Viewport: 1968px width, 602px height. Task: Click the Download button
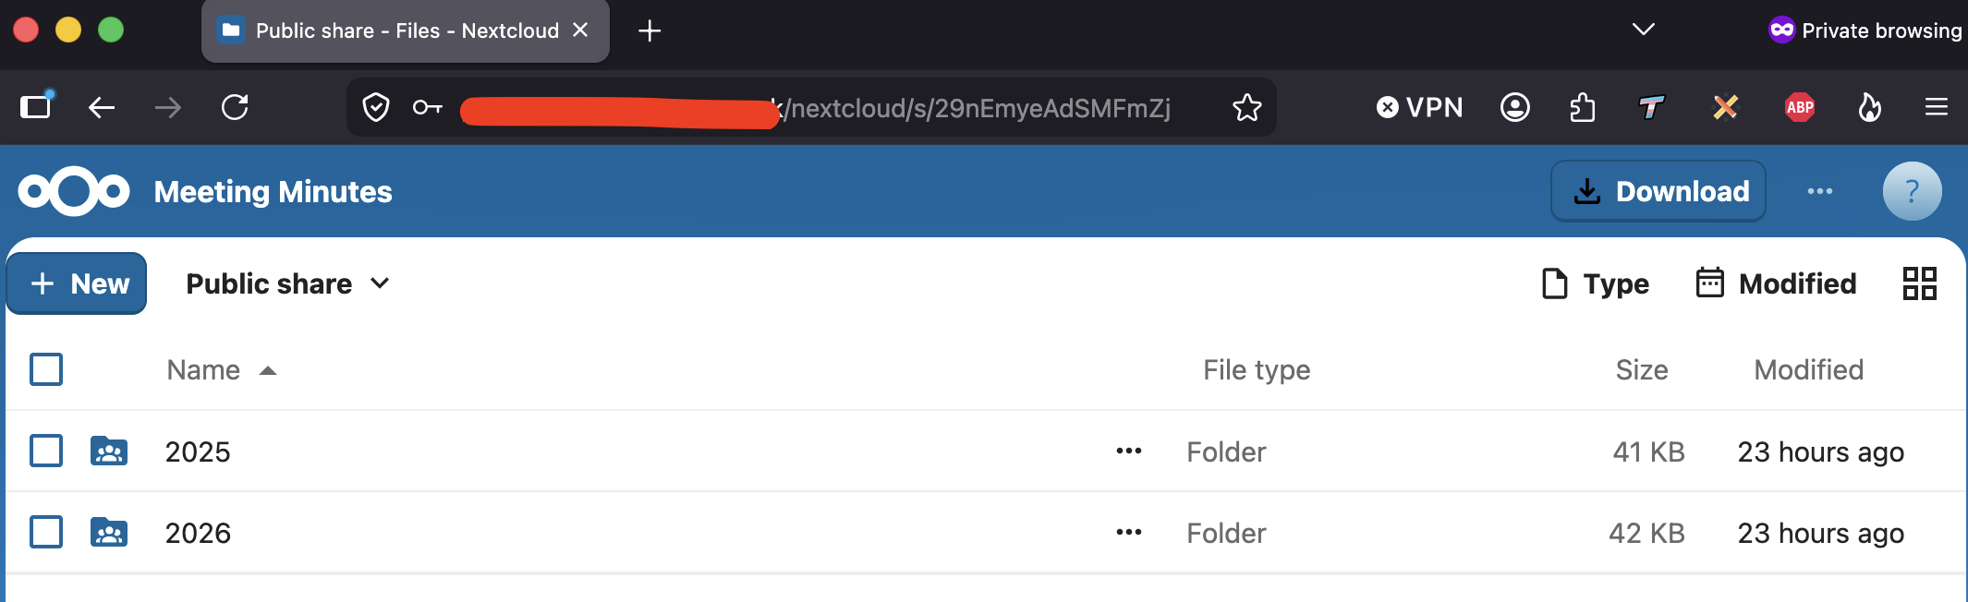pyautogui.click(x=1658, y=191)
